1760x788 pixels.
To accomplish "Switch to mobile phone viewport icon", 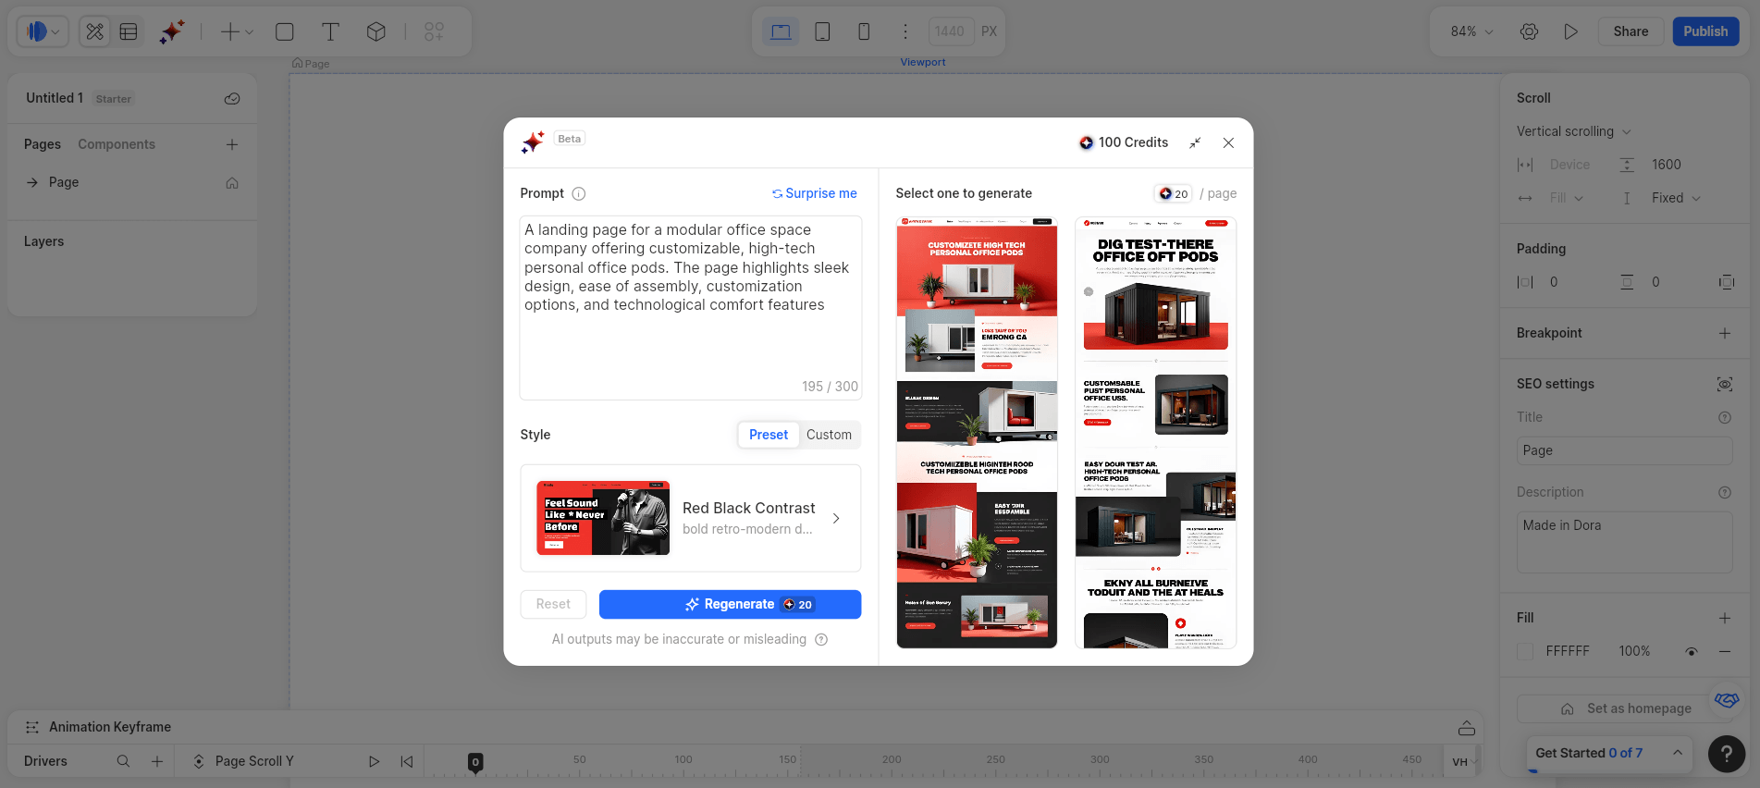I will pyautogui.click(x=864, y=31).
